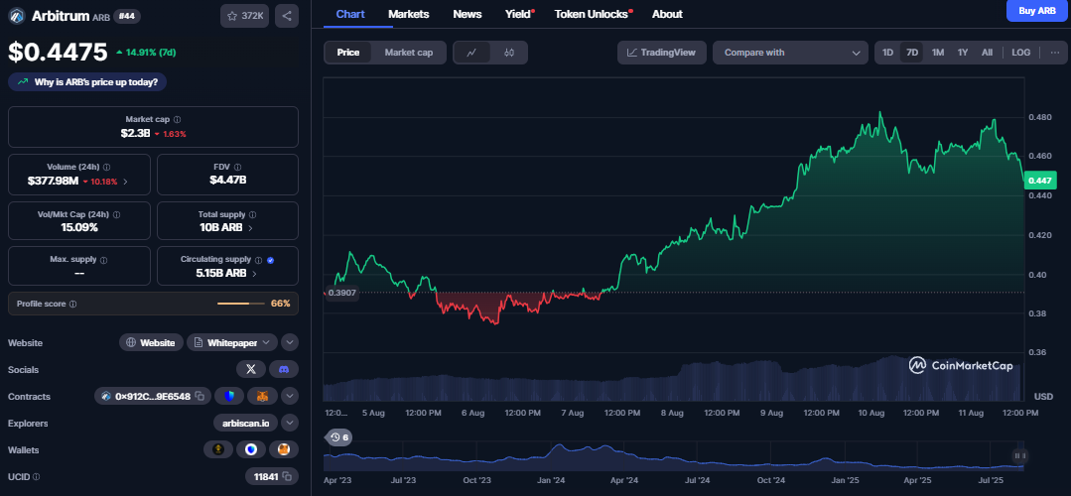This screenshot has width=1071, height=496.
Task: Open the News tab
Action: pyautogui.click(x=468, y=14)
